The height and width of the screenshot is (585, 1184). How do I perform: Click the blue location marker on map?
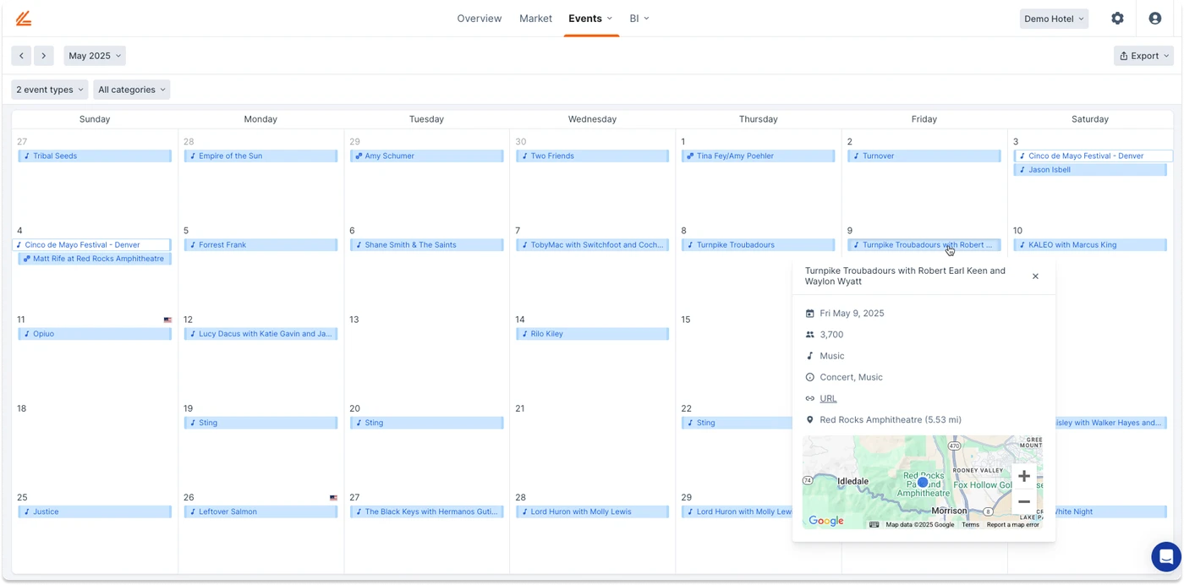click(923, 482)
